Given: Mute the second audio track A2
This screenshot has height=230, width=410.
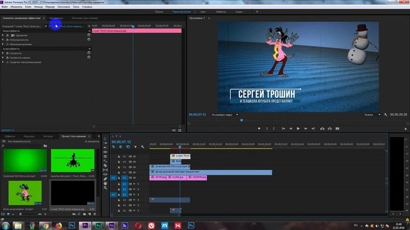Looking at the screenshot, I should tap(134, 189).
